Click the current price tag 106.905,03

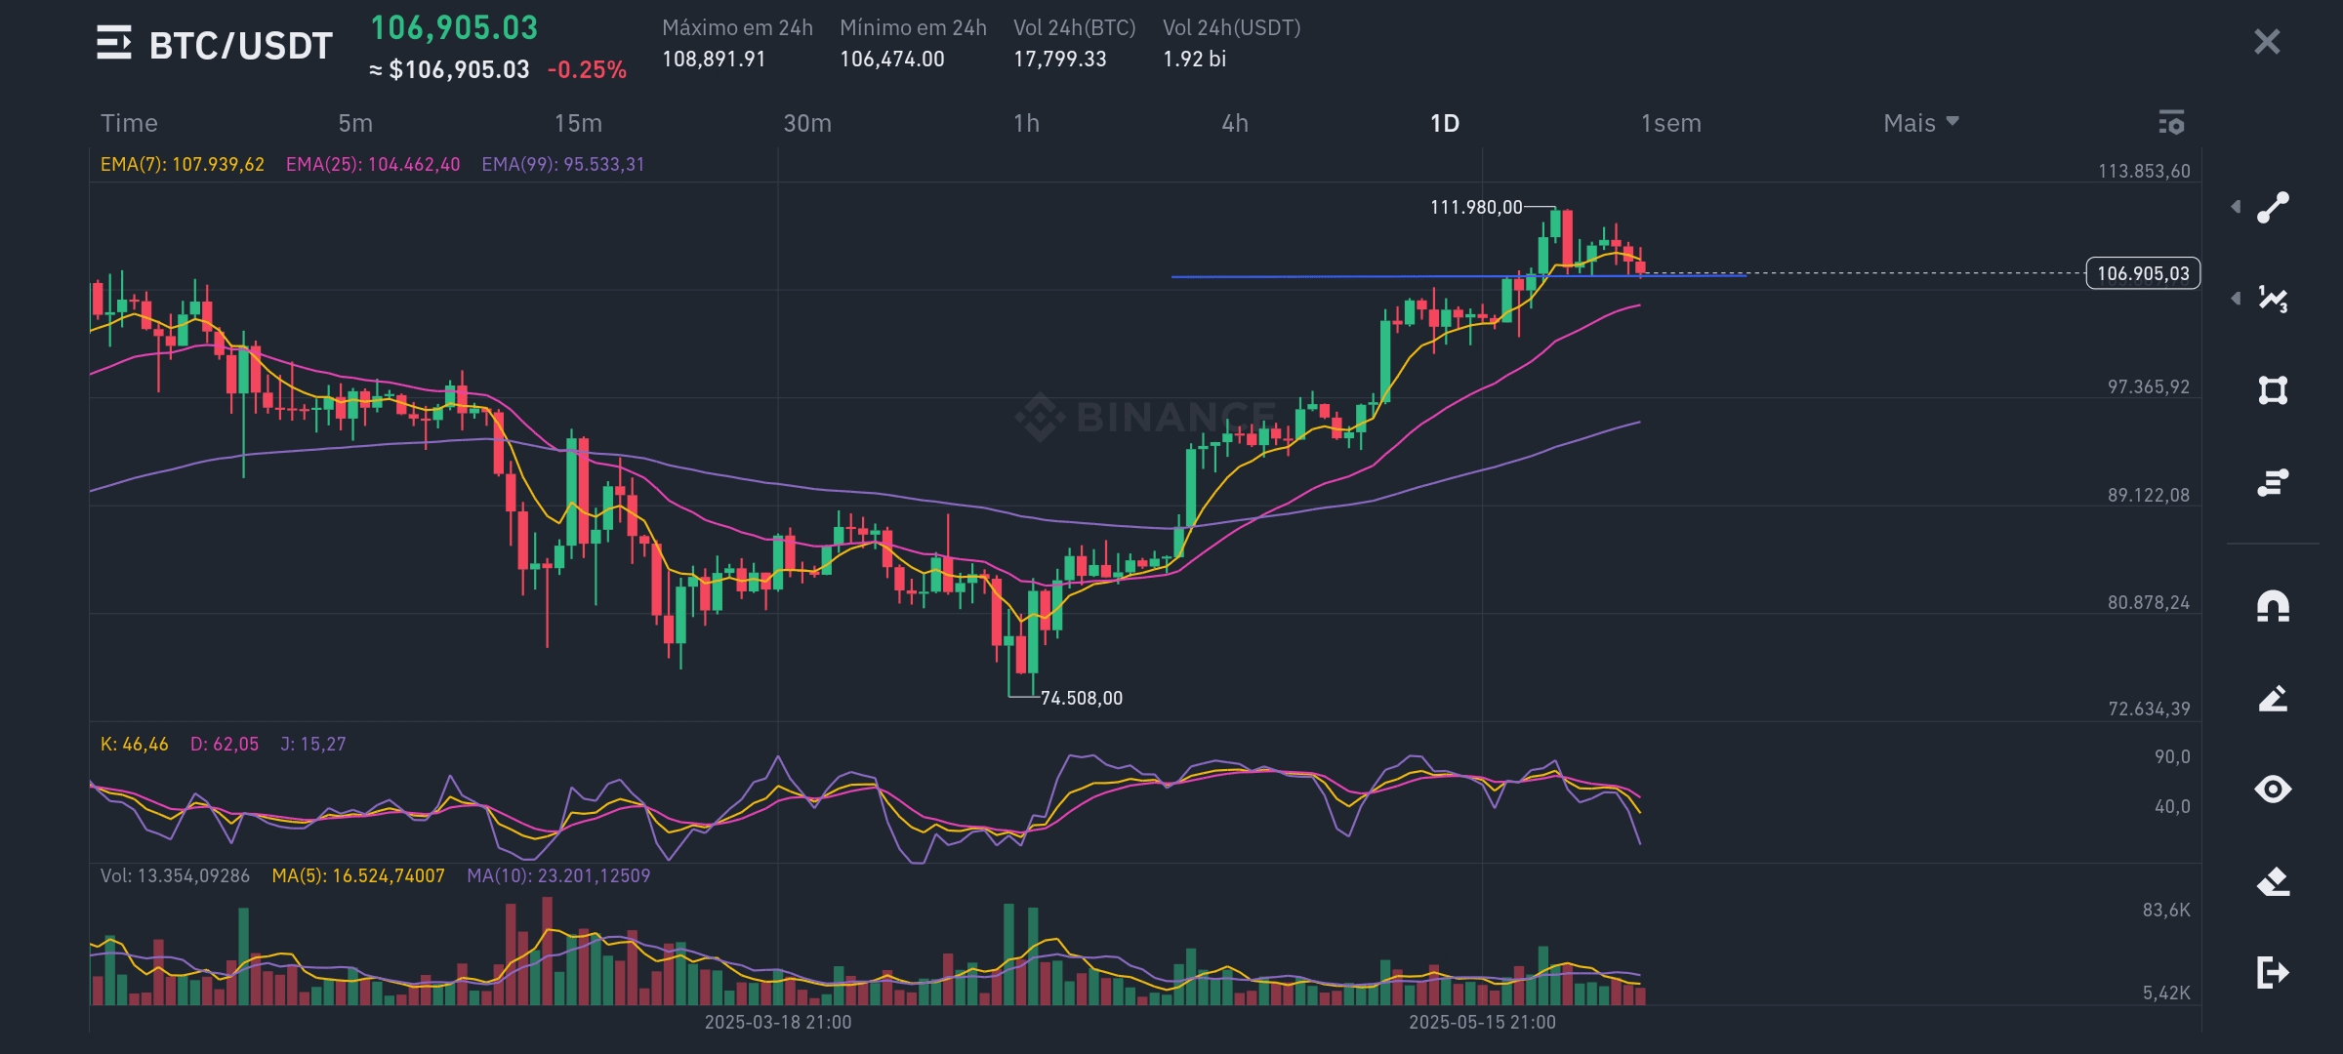pyautogui.click(x=2143, y=273)
